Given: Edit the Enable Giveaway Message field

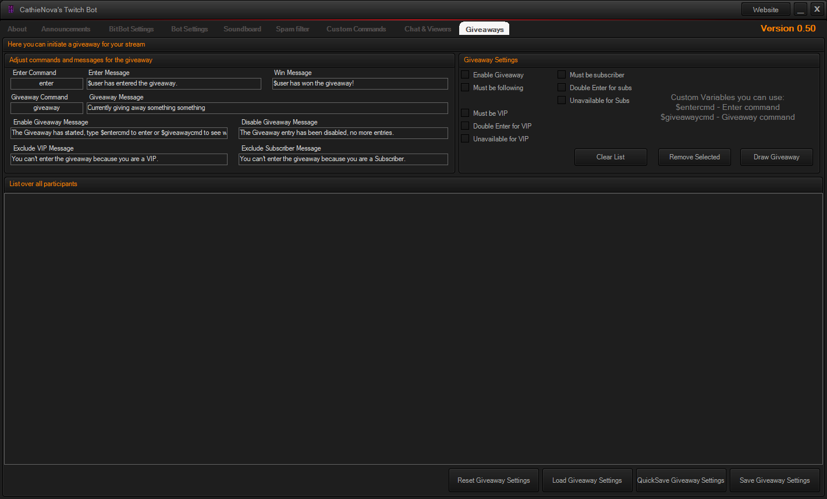Looking at the screenshot, I should coord(119,133).
